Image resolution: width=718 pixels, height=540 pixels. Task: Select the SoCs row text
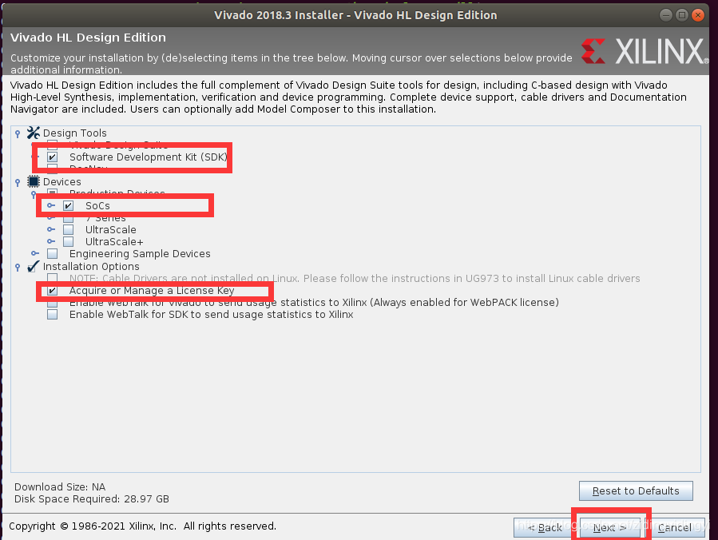click(97, 205)
